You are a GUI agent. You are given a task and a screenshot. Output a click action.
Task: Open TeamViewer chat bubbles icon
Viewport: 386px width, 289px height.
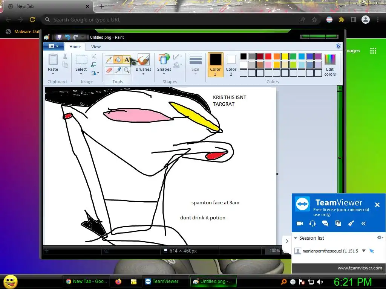click(325, 224)
